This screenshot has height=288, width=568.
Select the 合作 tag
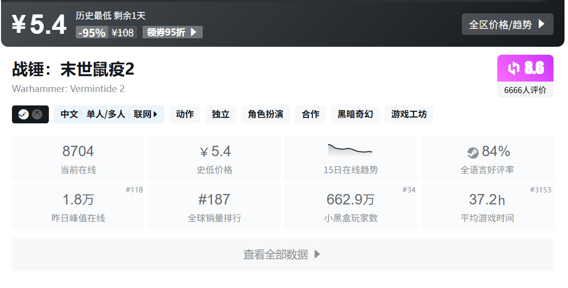point(310,114)
